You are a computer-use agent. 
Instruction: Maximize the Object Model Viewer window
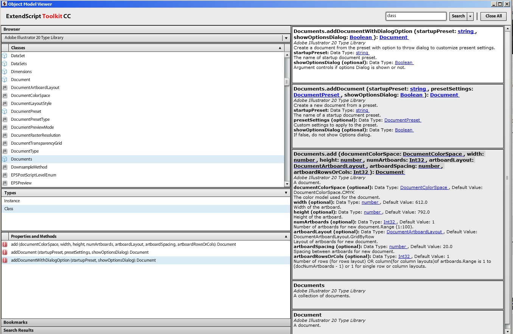tap(500, 4)
